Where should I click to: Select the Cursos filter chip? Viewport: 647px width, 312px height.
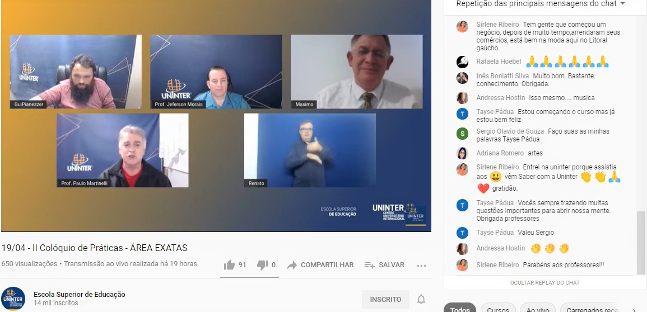click(498, 309)
